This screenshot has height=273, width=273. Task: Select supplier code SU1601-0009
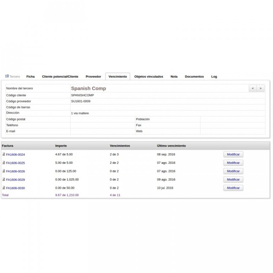81,101
